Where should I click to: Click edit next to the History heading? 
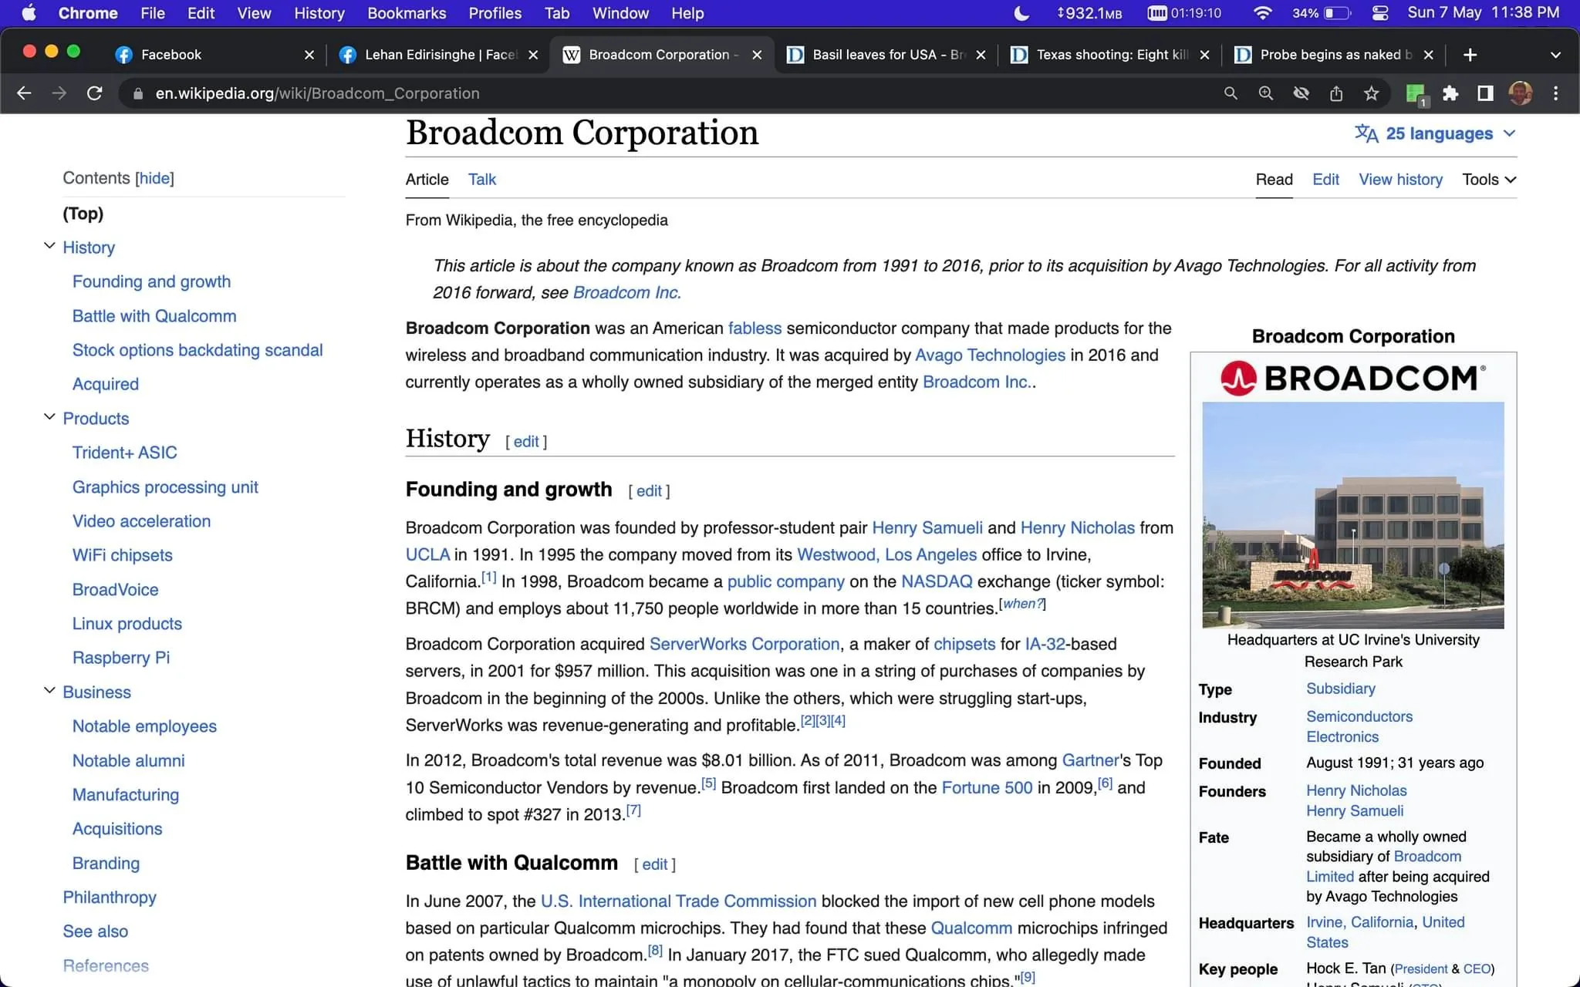click(x=525, y=441)
